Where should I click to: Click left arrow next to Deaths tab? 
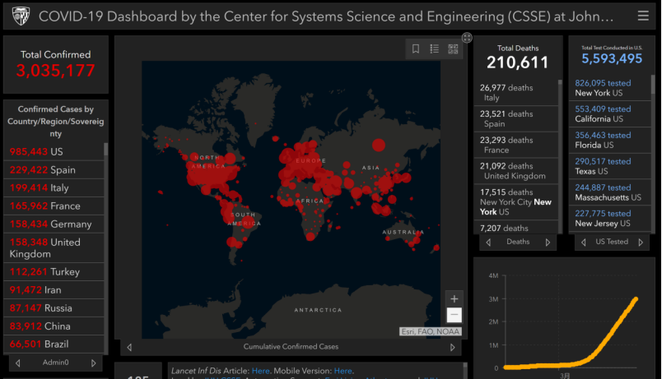click(488, 243)
